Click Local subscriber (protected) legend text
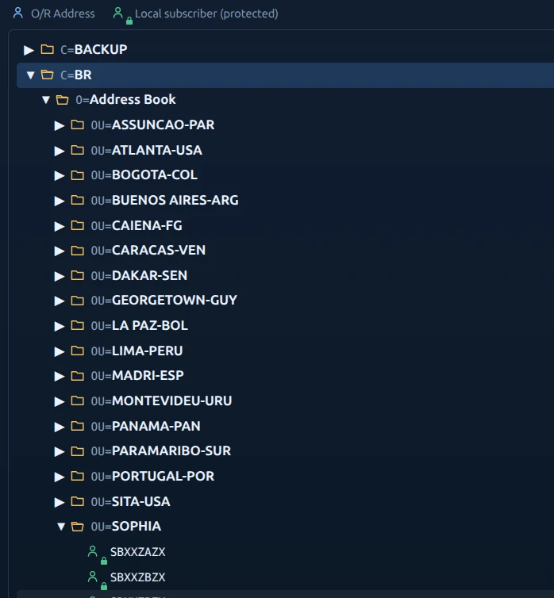 click(206, 13)
